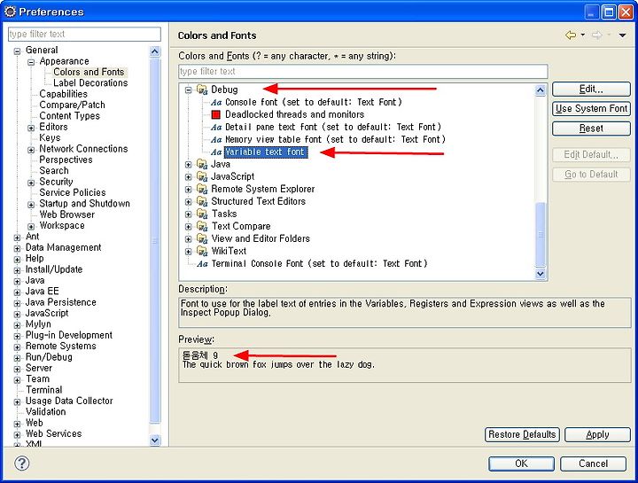Select Perspectives preference page

click(x=66, y=160)
